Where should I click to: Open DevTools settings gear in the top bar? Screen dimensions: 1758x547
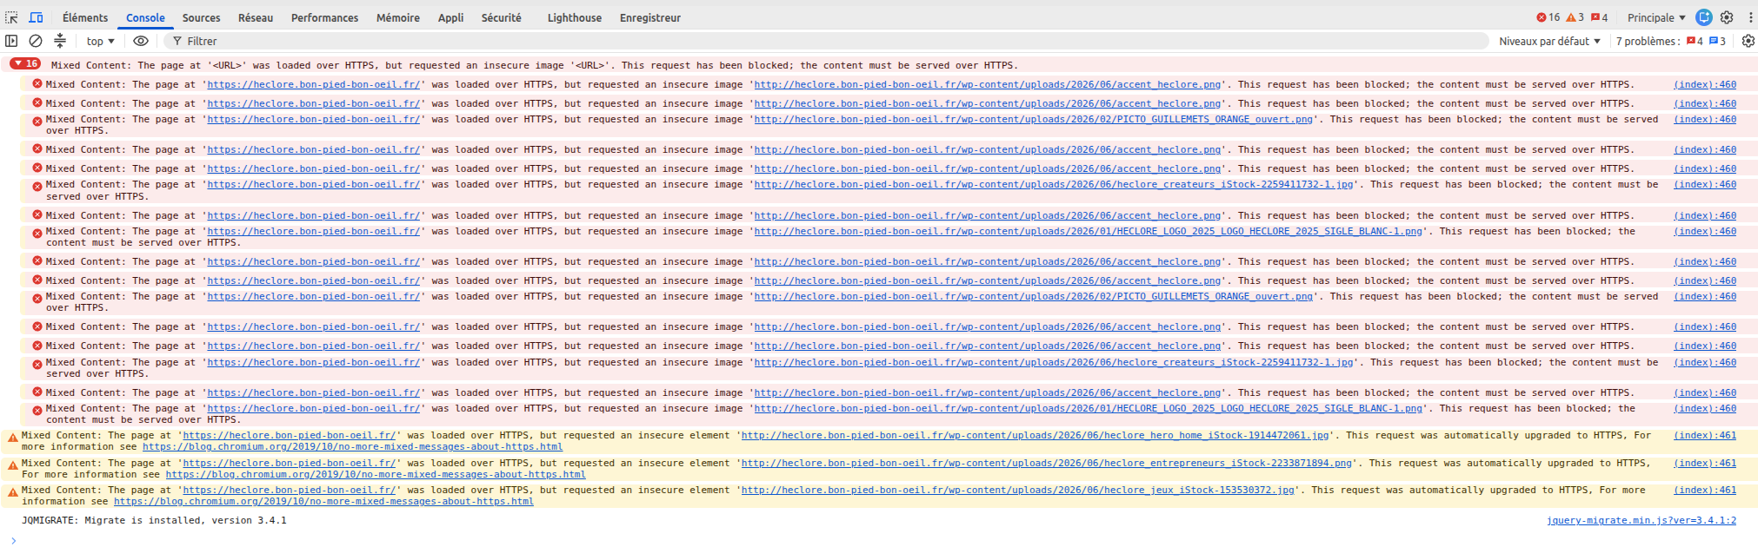tap(1727, 17)
